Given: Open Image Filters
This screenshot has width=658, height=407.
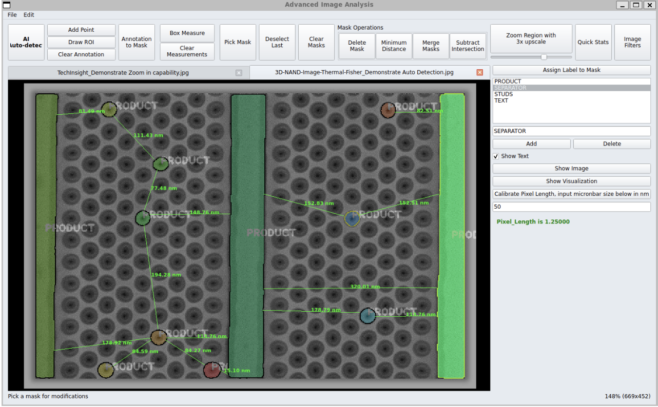Looking at the screenshot, I should point(632,42).
